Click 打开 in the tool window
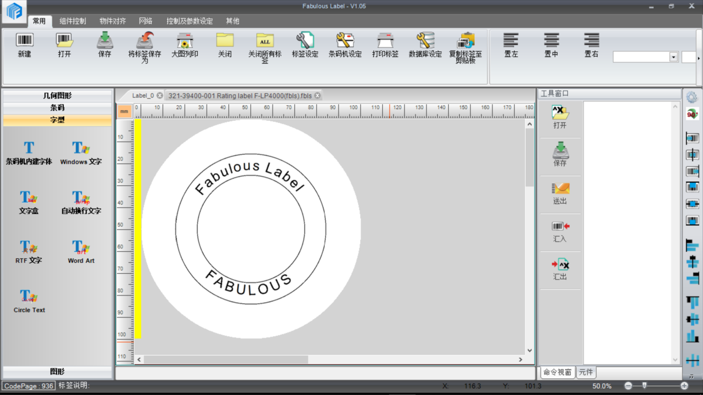Image resolution: width=703 pixels, height=395 pixels. pos(560,117)
